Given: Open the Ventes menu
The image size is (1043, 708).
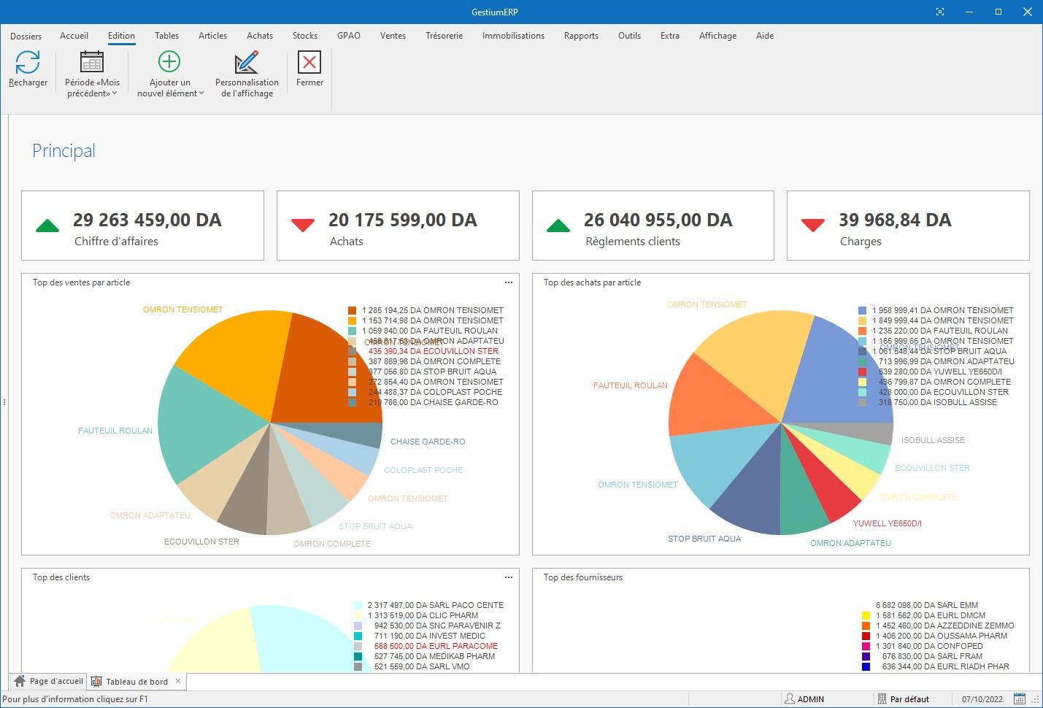Looking at the screenshot, I should (393, 36).
